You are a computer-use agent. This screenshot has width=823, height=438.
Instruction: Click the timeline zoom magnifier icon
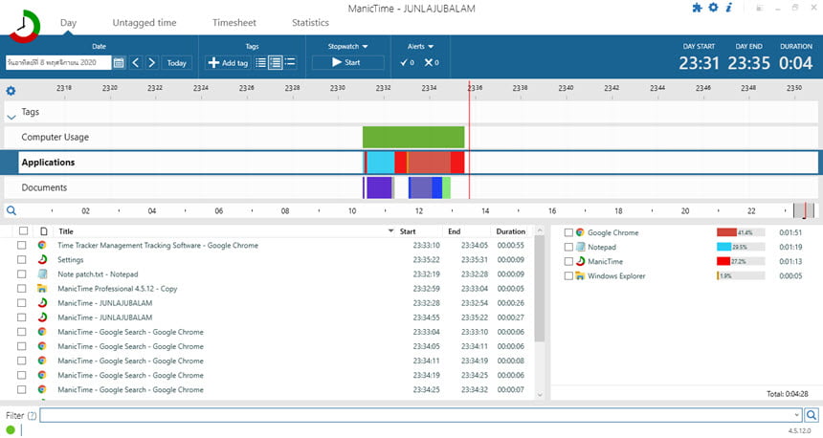tap(11, 210)
